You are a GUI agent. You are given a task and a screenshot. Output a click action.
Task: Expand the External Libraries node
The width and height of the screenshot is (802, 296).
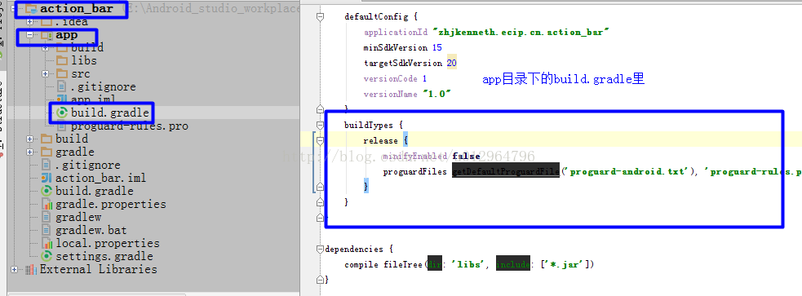[x=15, y=269]
